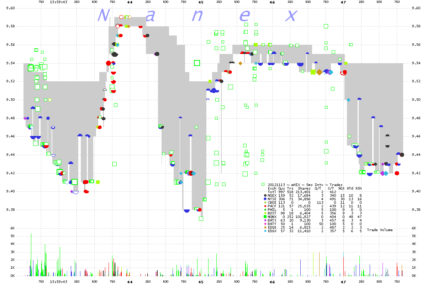427x284 pixels.
Task: Select the 'PACF' exchange label
Action: click(x=272, y=206)
